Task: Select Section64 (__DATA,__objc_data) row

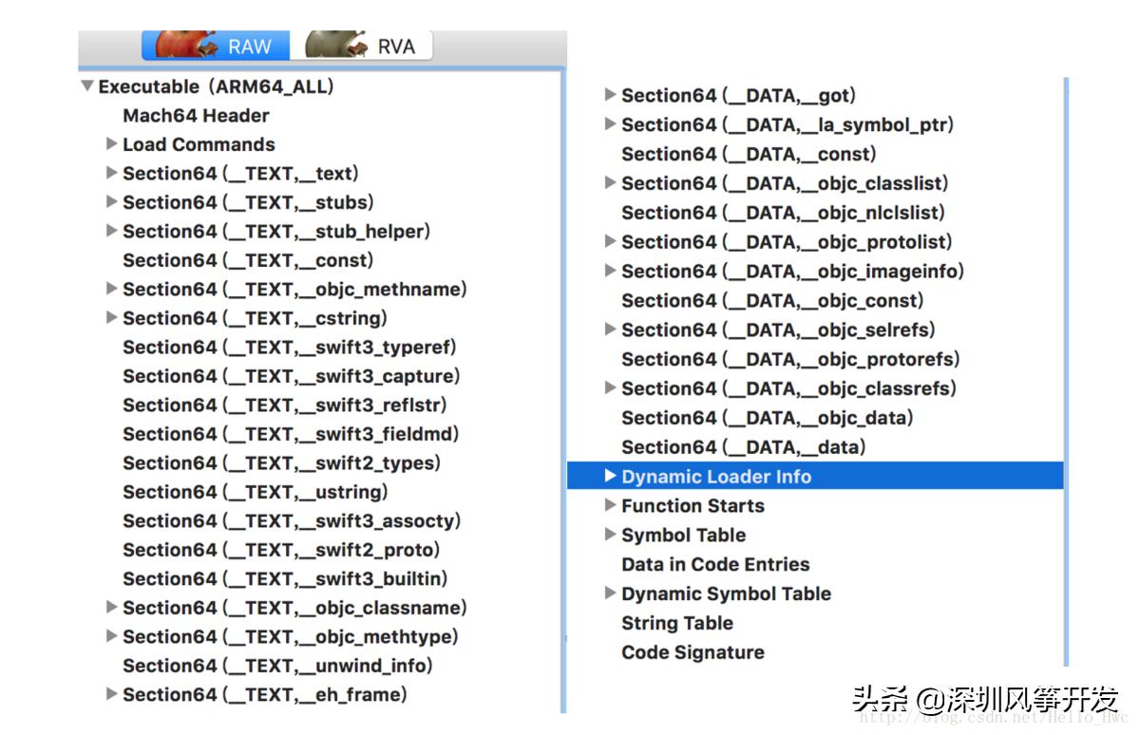Action: coord(768,418)
